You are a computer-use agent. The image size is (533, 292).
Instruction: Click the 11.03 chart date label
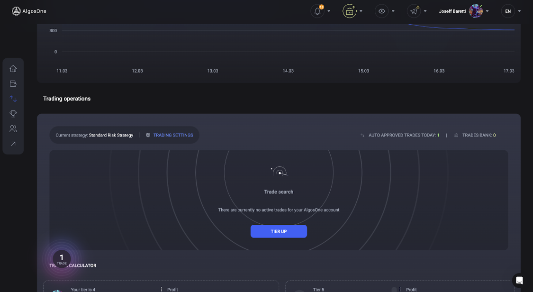(62, 71)
